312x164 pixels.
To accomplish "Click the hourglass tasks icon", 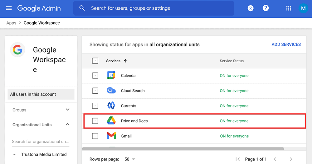I will [x=251, y=8].
